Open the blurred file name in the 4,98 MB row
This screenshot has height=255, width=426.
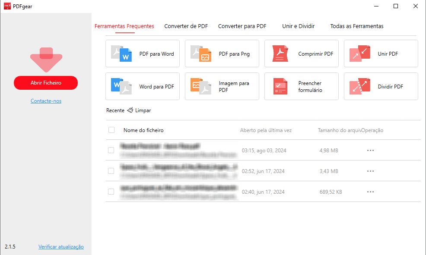(160, 147)
